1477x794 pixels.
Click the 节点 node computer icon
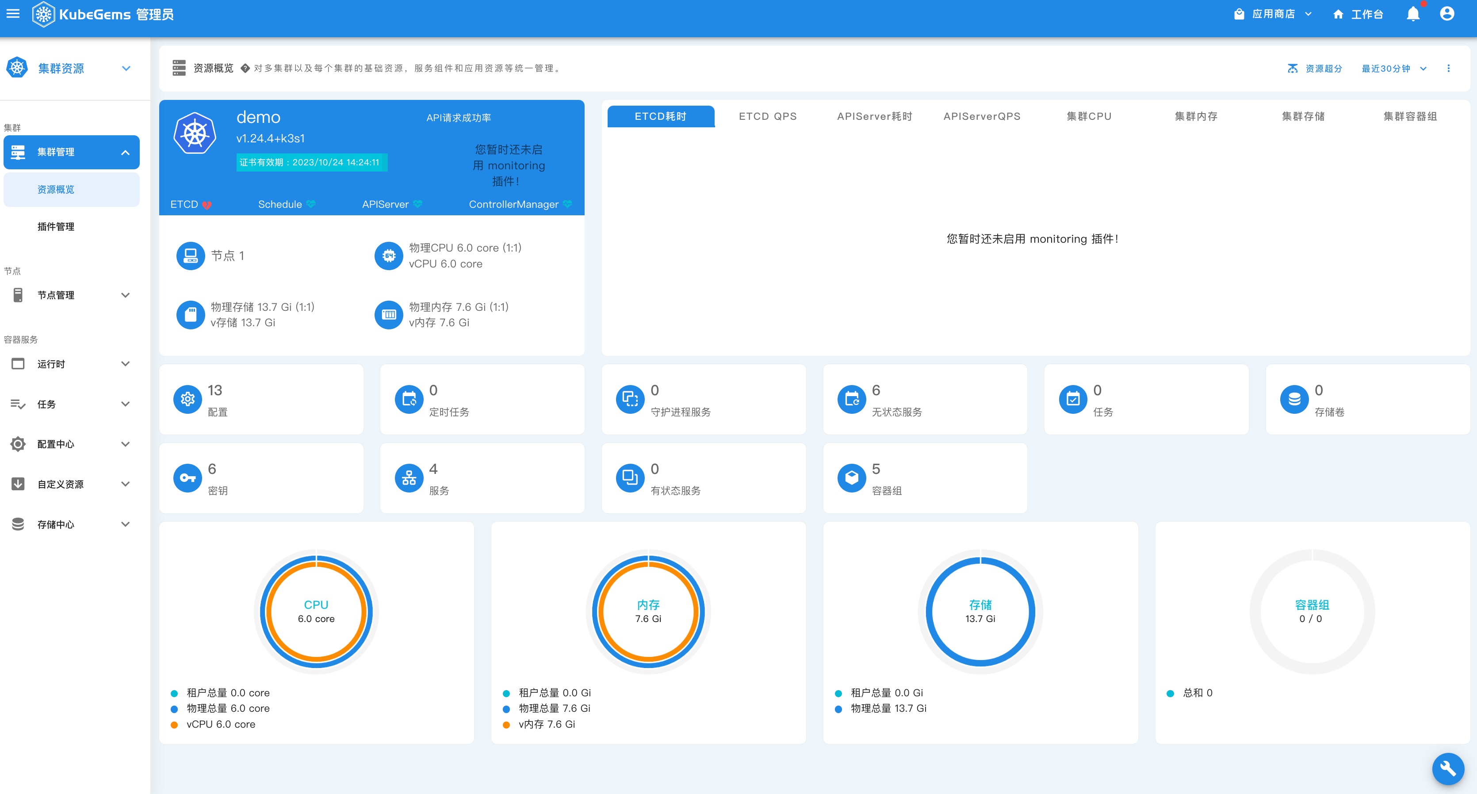coord(190,256)
